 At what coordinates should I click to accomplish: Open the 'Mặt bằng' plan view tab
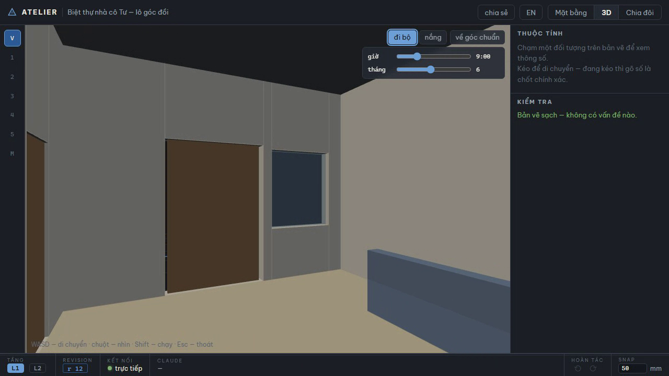click(571, 13)
